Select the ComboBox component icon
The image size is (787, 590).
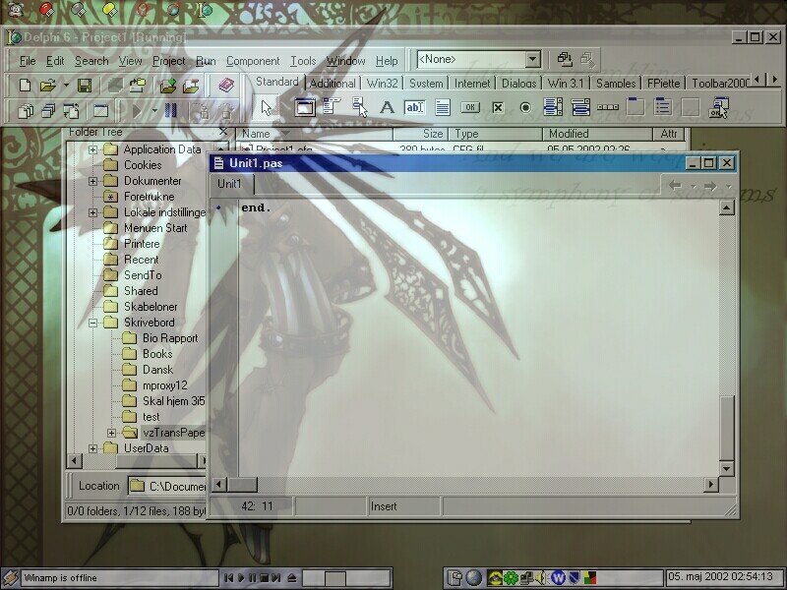pos(580,107)
